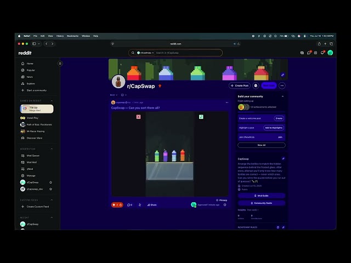Open the Tile Up game card

tap(37, 109)
